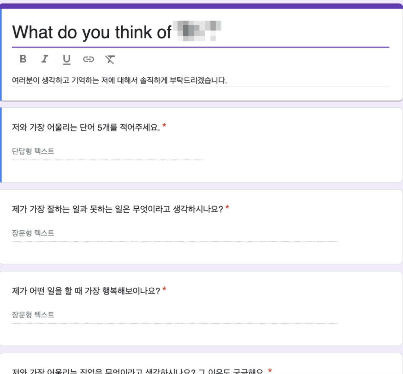Select the question 제가 가장 잘하는 일과 못하는 일은
The image size is (403, 374).
[118, 209]
